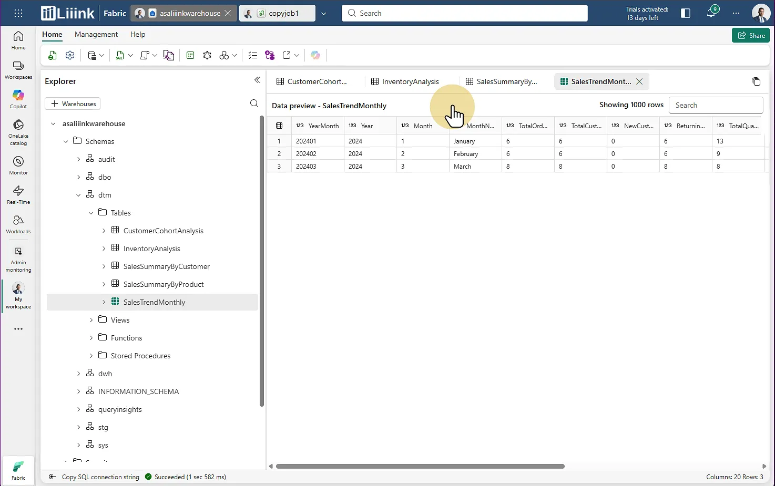
Task: Click the select-all grid icon in the table header
Action: [x=279, y=126]
